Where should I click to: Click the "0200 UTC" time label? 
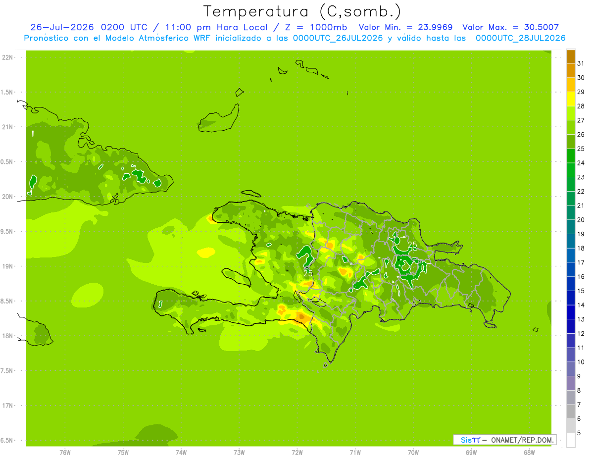123,27
